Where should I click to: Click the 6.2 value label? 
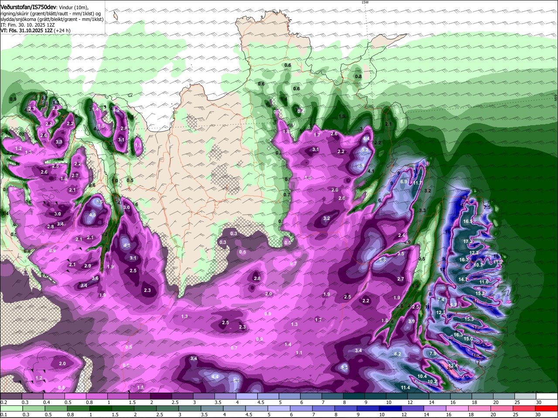tap(398, 354)
